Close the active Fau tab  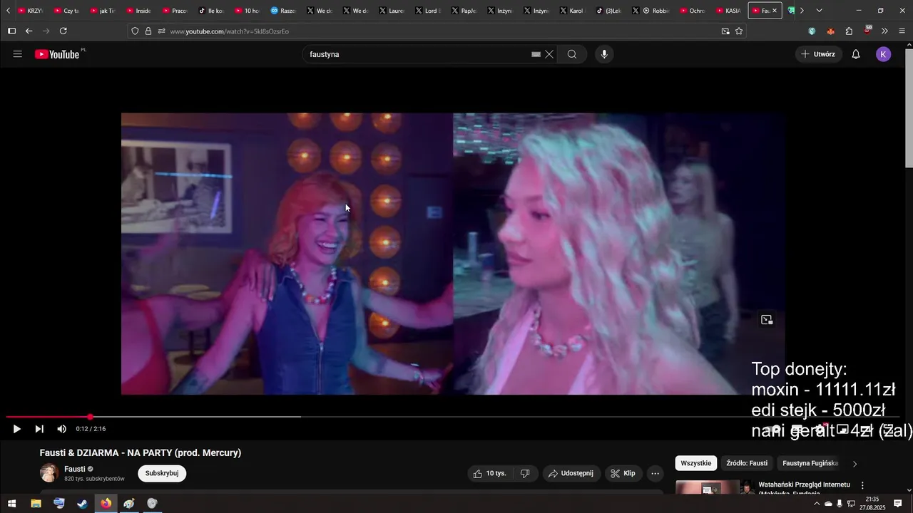coord(775,11)
